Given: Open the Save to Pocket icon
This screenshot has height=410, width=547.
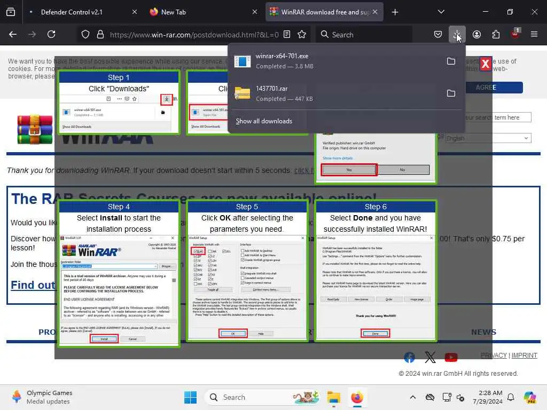Looking at the screenshot, I should click(x=438, y=35).
